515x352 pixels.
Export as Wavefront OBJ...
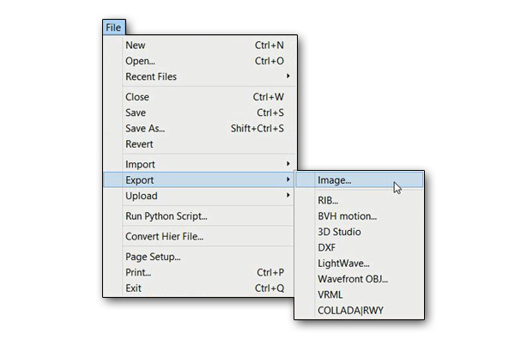coord(360,279)
